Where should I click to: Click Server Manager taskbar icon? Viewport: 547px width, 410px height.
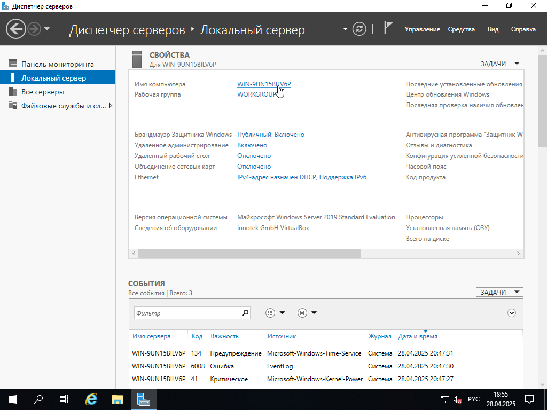pos(143,399)
